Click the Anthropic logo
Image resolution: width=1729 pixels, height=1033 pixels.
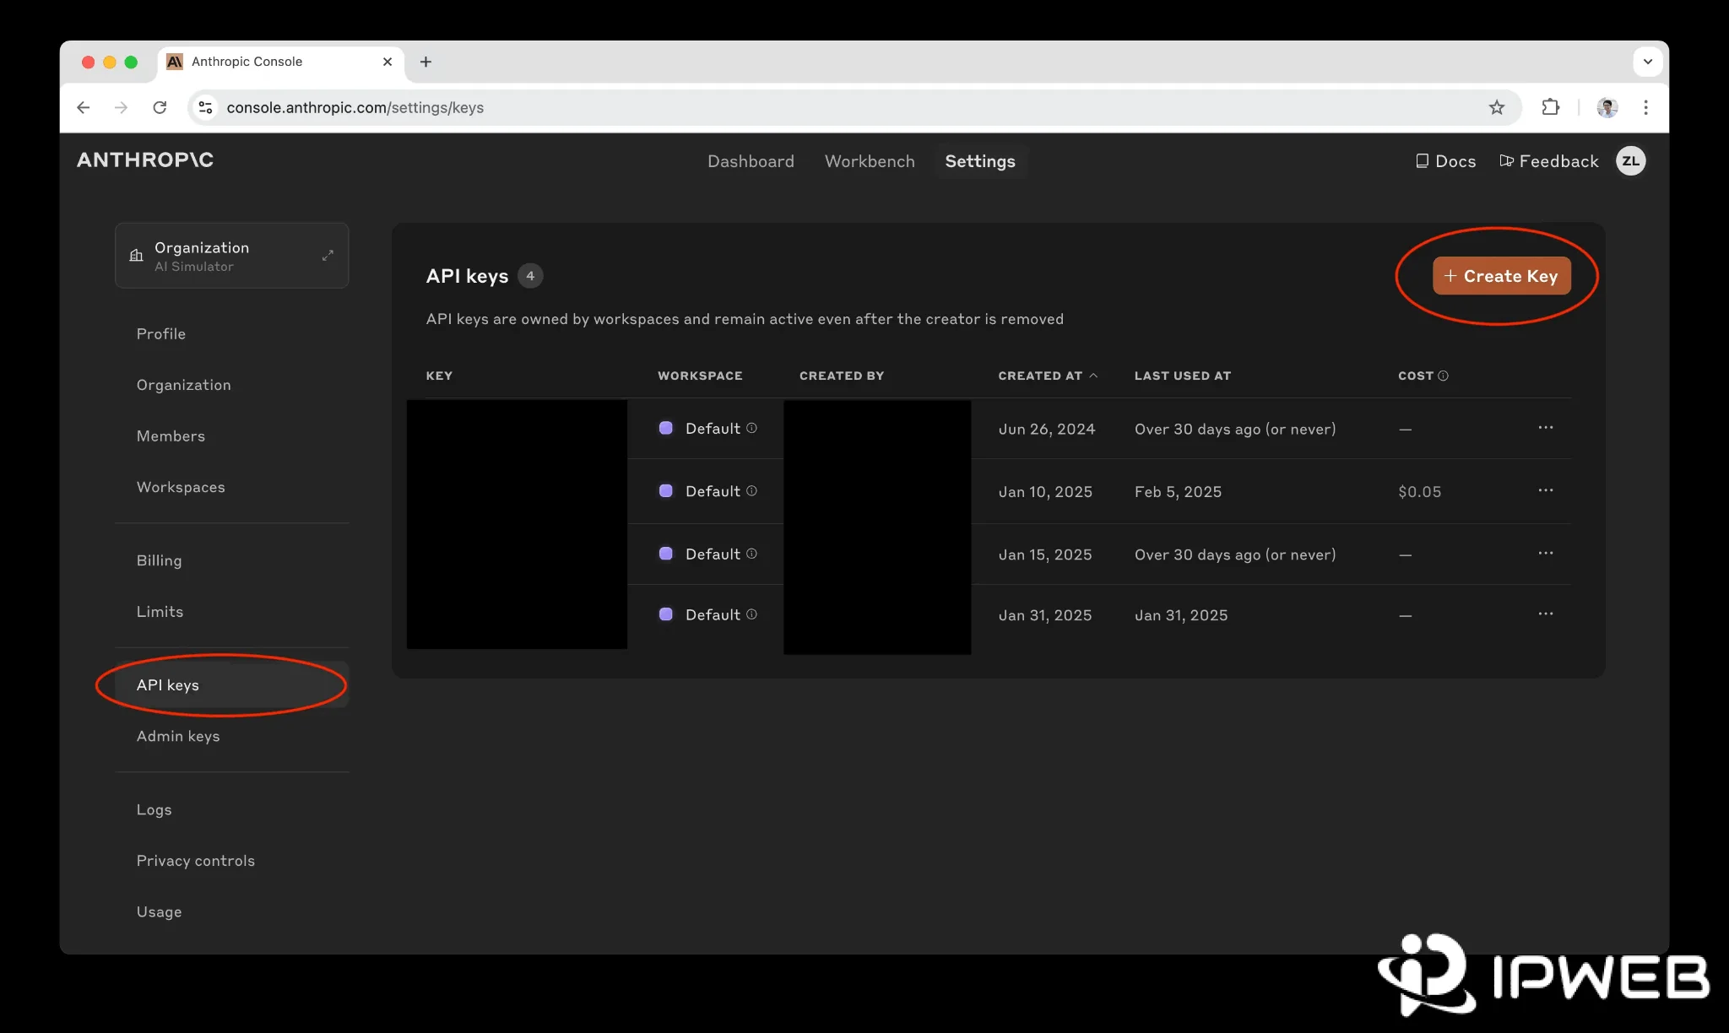(x=145, y=160)
